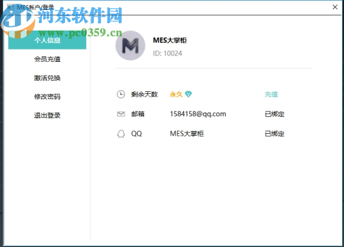Click the ID: 10024 text

[168, 53]
